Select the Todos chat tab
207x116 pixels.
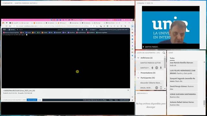click(172, 58)
